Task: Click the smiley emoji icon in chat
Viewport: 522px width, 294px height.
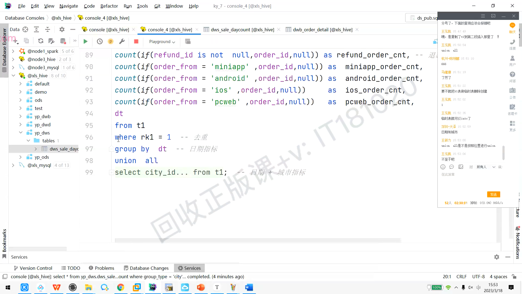Action: 443,167
